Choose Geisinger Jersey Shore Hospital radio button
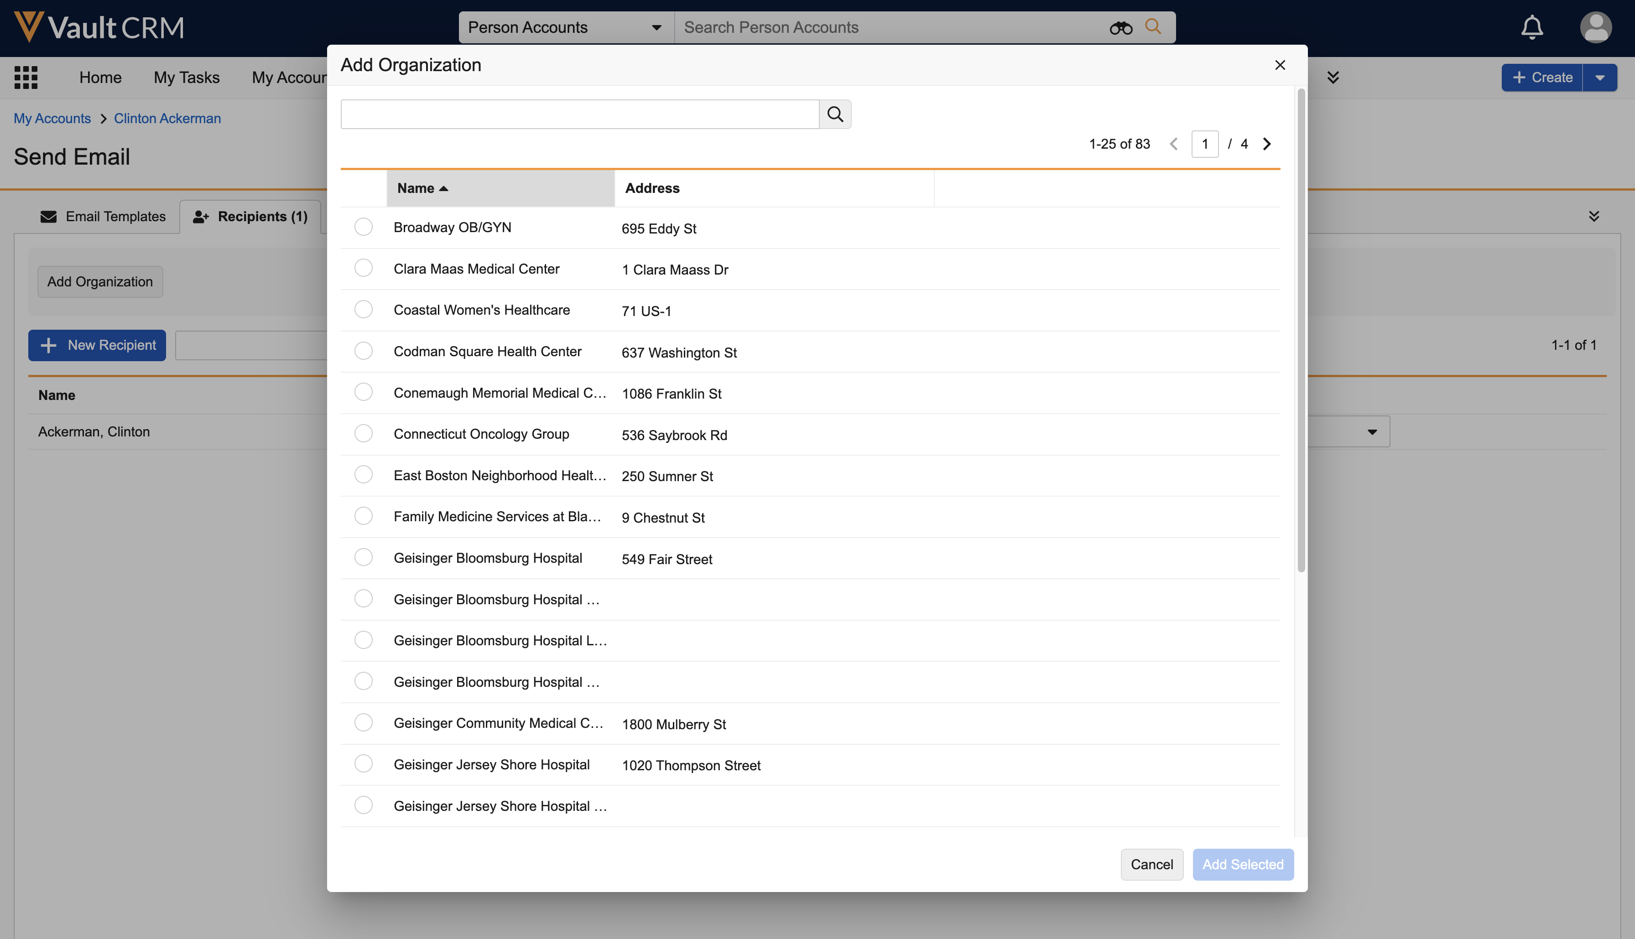1635x939 pixels. (363, 763)
